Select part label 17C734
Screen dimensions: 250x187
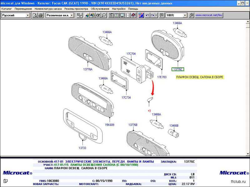pos(126,98)
